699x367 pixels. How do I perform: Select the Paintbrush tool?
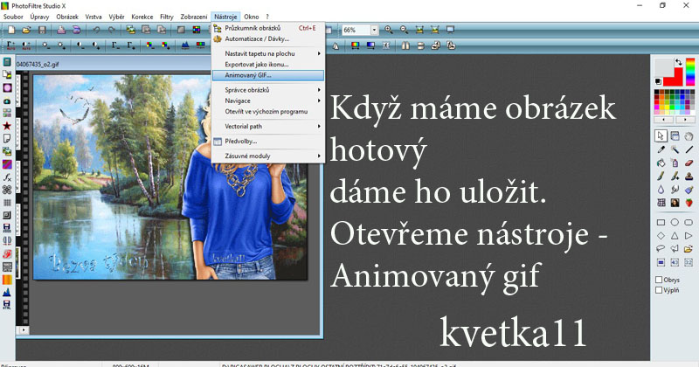click(661, 177)
